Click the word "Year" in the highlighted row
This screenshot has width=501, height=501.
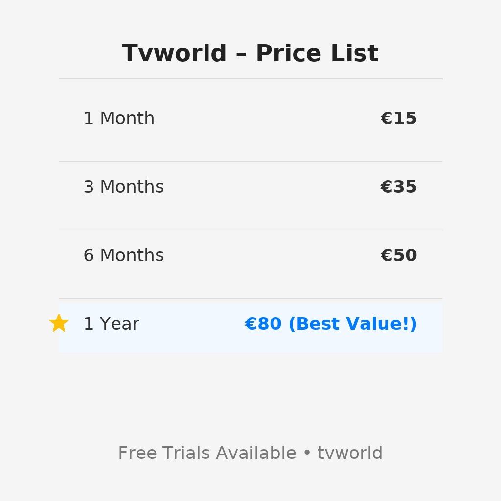119,324
